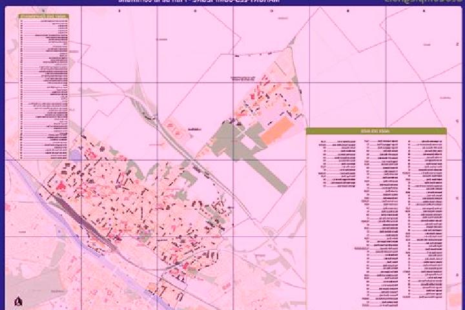This screenshot has height=310, width=465.
Task: Select the bright red building near station
Action: [61, 187]
